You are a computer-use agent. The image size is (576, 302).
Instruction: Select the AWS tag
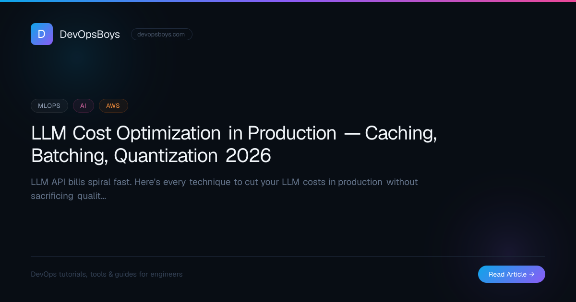113,105
